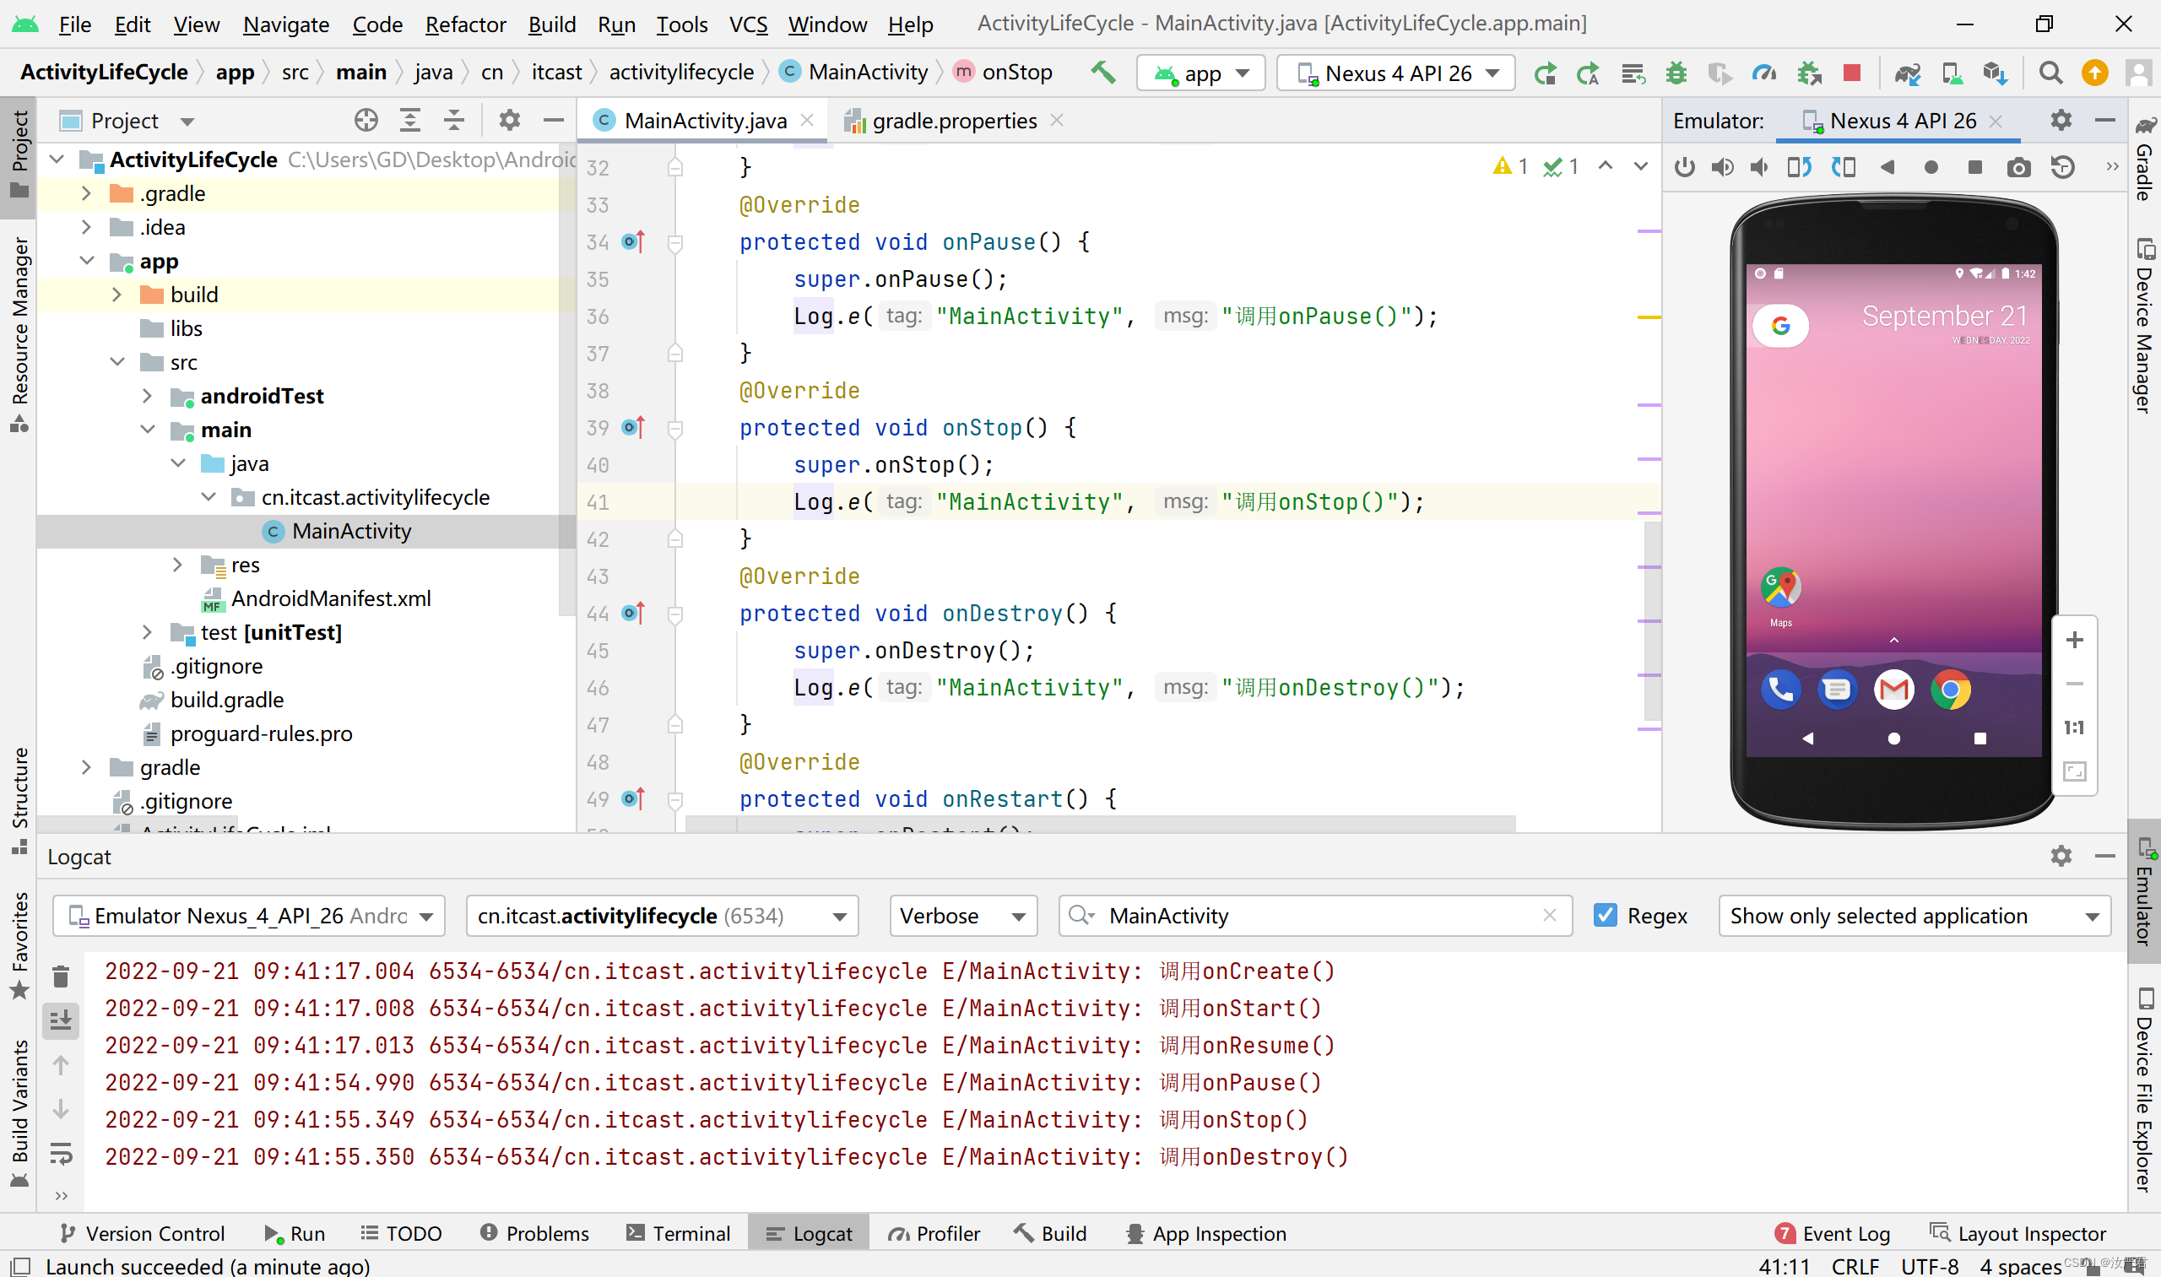Viewport: 2161px width, 1277px height.
Task: Expand the .gradle folder in tree
Action: [x=86, y=193]
